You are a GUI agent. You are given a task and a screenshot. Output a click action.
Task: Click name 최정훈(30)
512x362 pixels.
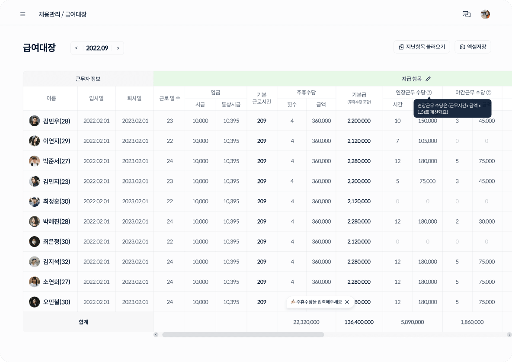pos(57,202)
